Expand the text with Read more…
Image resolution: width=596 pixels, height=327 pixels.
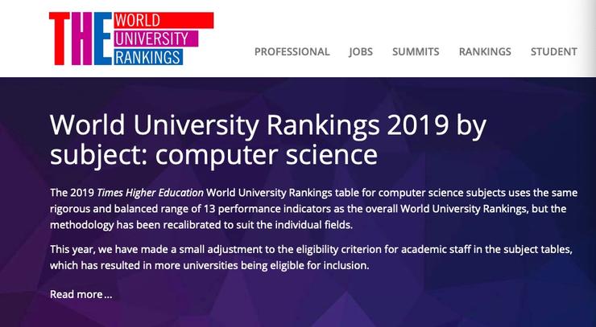81,294
